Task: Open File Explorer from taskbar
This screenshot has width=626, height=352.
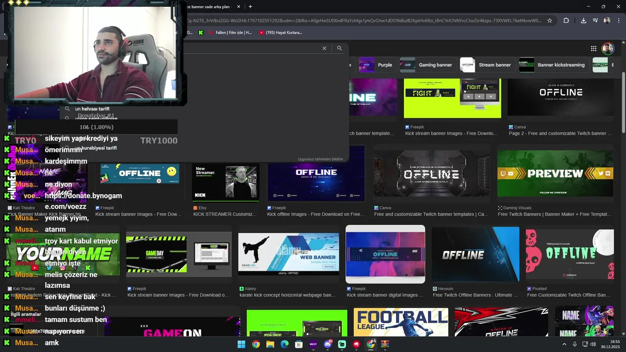Action: click(270, 344)
